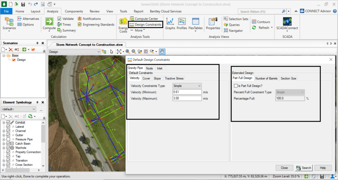Image resolution: width=338 pixels, height=180 pixels.
Task: Open Tractive Stress tab
Action: [x=174, y=79]
